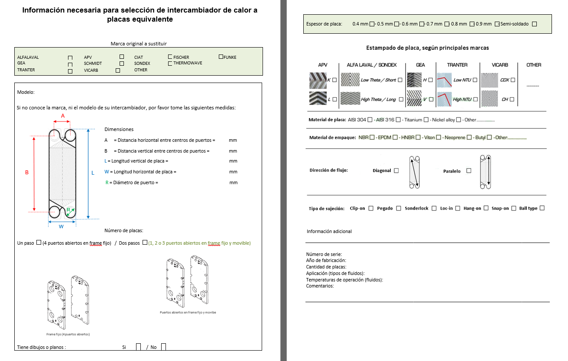Select 0.9 mm plate thickness checkbox
The height and width of the screenshot is (361, 568).
[497, 24]
